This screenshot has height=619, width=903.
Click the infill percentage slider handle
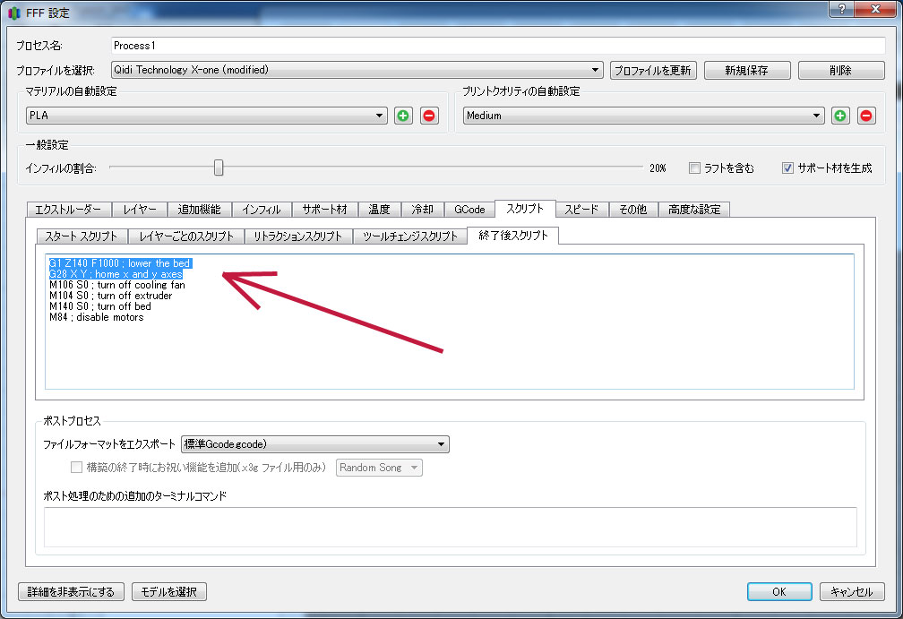(x=218, y=168)
